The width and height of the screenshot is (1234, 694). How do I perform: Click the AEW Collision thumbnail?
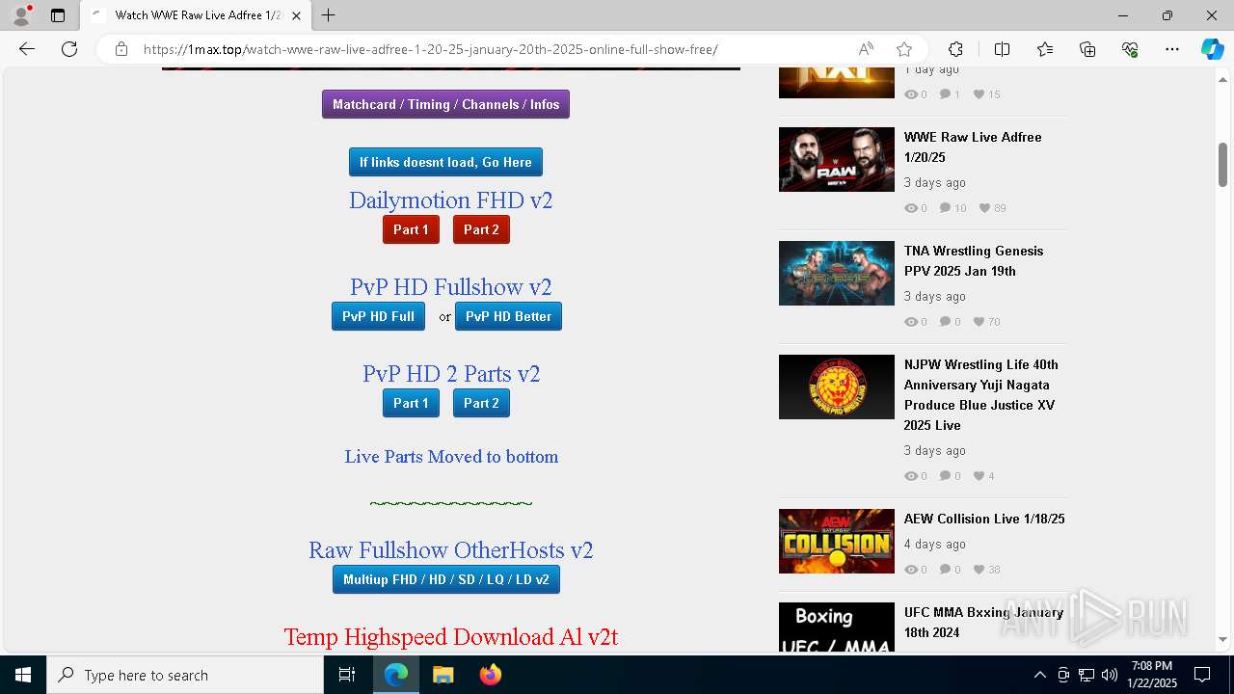(837, 541)
